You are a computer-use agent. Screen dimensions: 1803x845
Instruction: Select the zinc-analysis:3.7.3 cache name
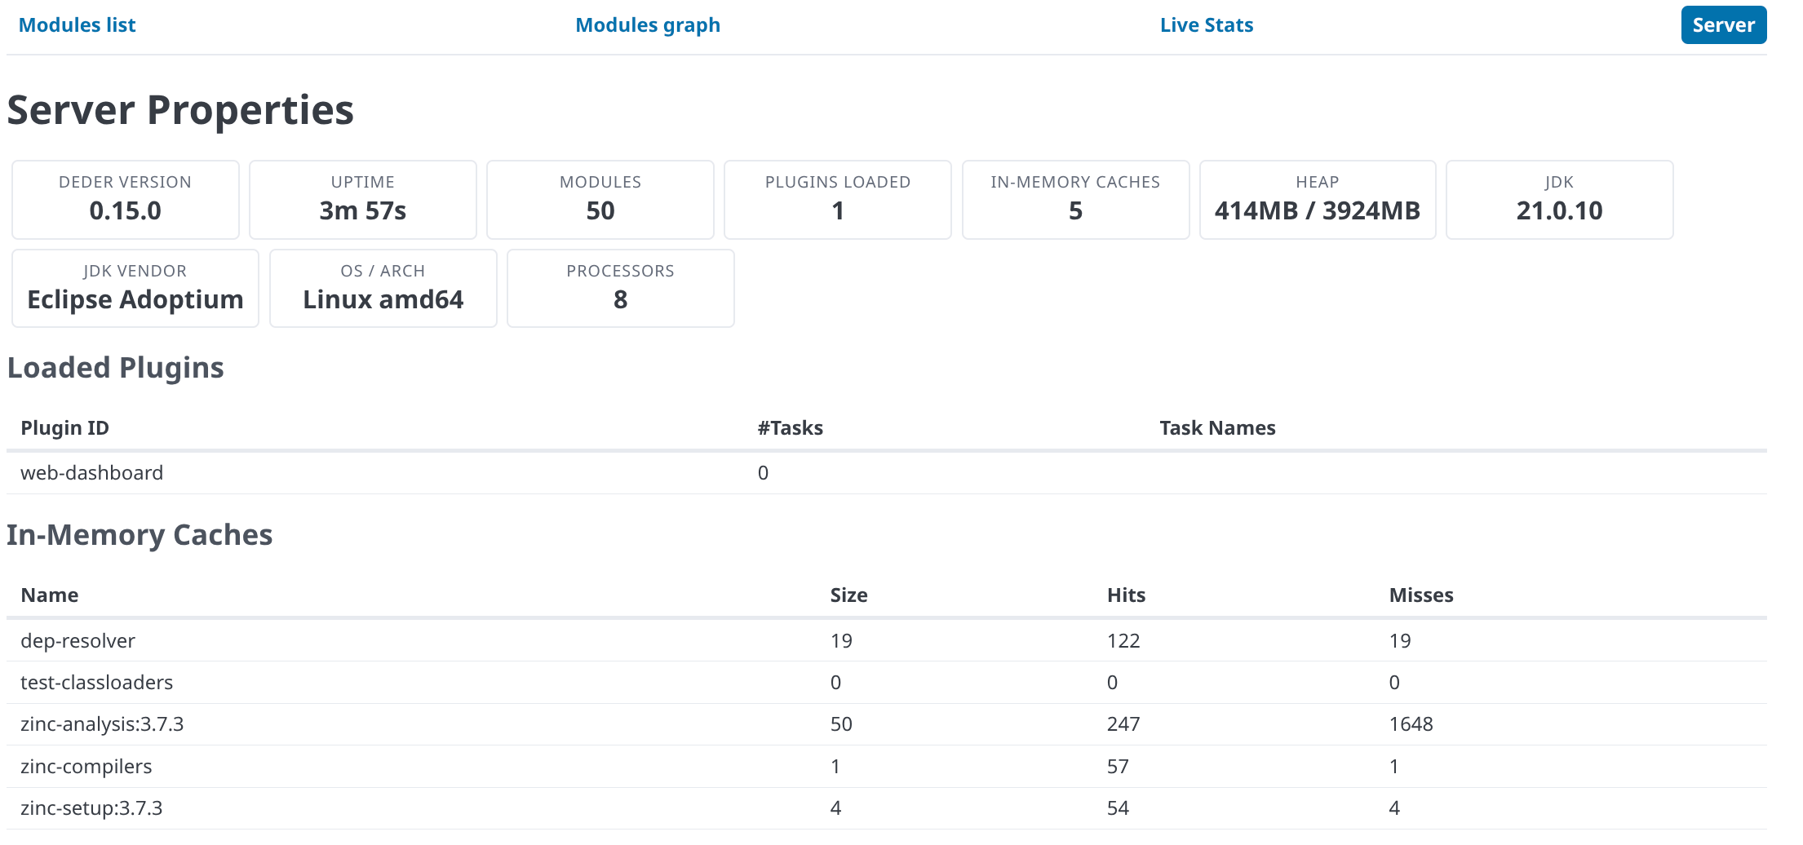pyautogui.click(x=102, y=724)
